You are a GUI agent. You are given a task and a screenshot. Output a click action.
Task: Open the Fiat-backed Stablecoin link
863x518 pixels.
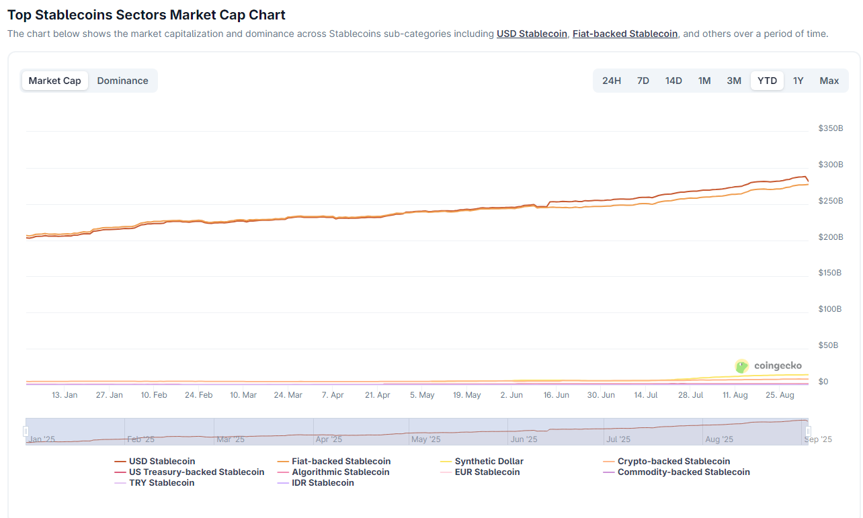(x=624, y=34)
